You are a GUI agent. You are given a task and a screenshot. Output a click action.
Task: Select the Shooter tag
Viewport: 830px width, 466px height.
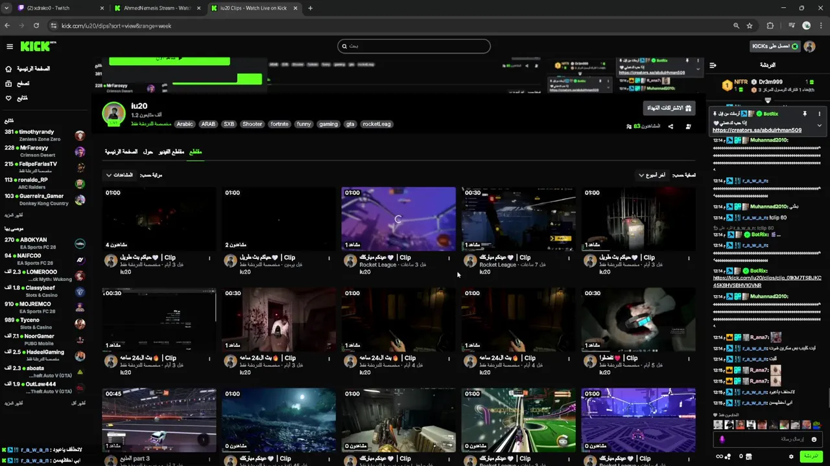click(x=252, y=124)
